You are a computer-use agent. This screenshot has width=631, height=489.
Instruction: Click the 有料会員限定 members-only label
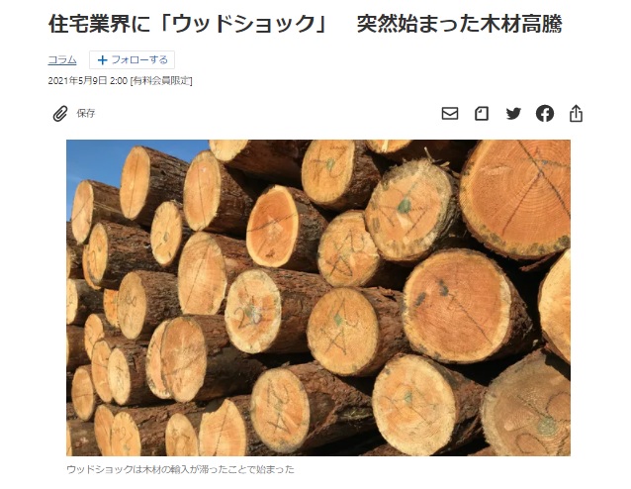(x=161, y=81)
